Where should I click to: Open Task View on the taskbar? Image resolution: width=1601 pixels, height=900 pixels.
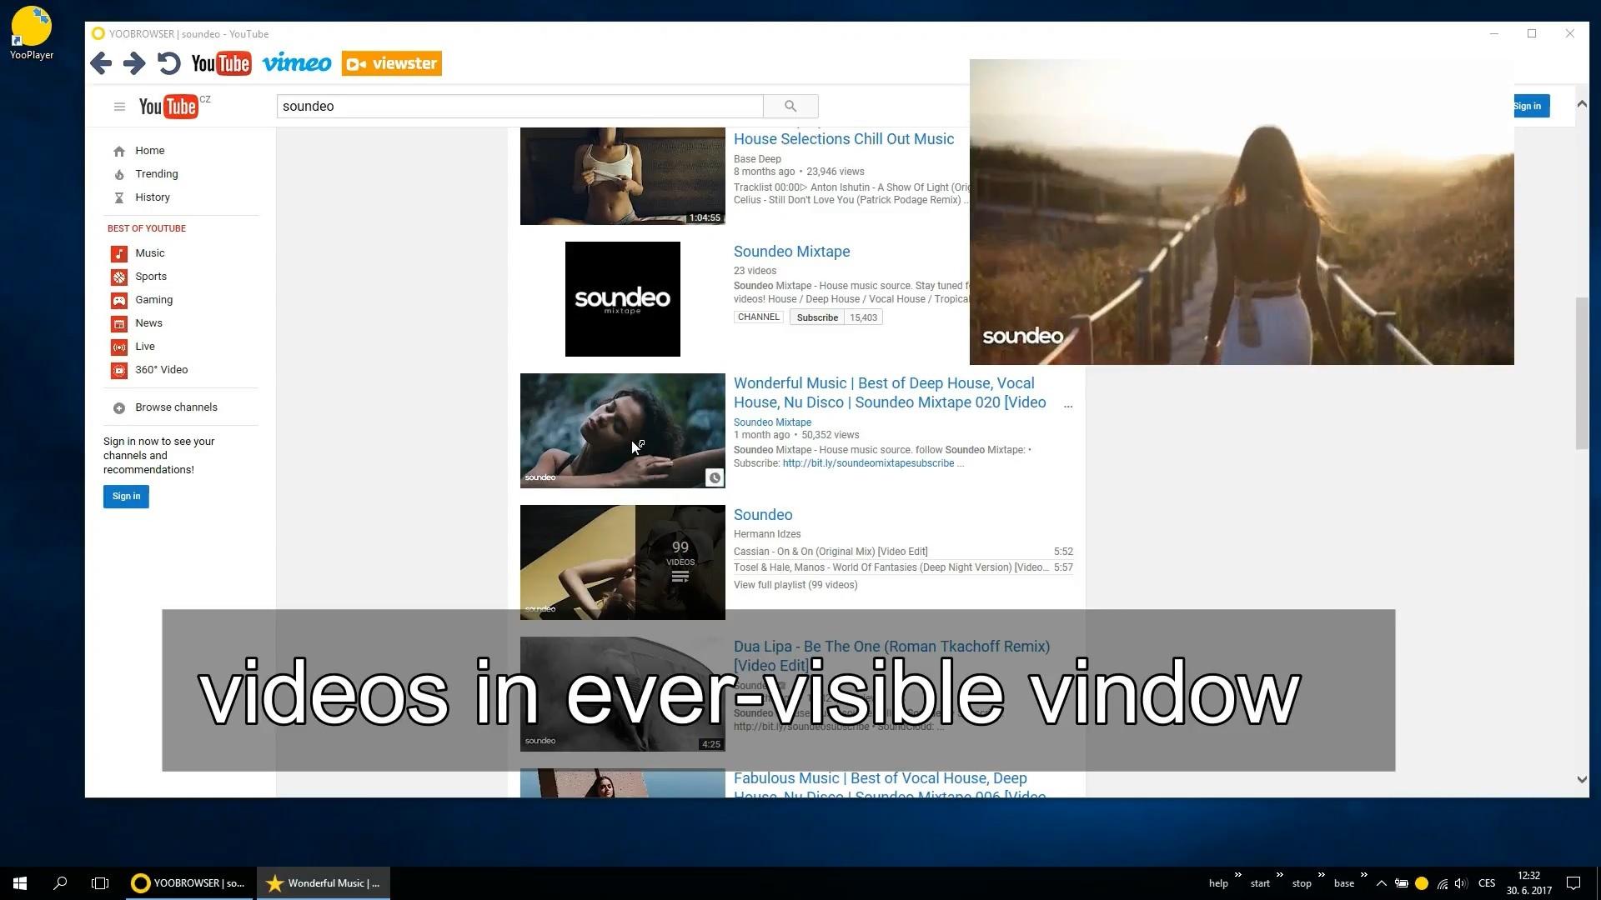pyautogui.click(x=100, y=883)
